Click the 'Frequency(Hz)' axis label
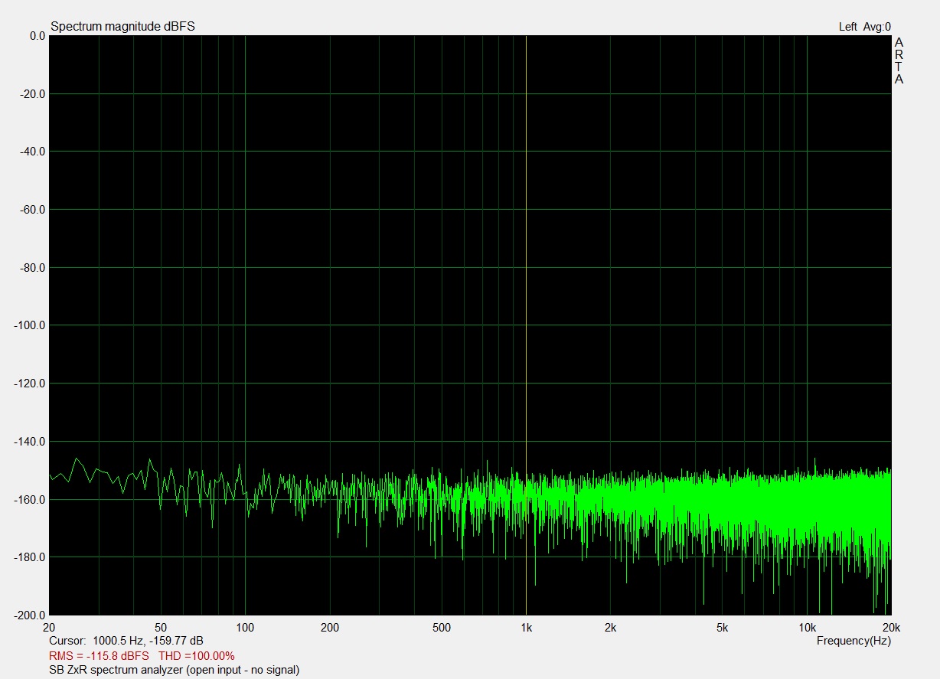The width and height of the screenshot is (940, 679). pyautogui.click(x=854, y=640)
